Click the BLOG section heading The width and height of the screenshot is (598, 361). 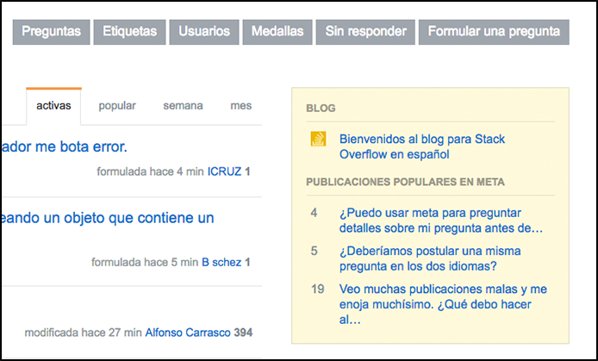click(321, 109)
